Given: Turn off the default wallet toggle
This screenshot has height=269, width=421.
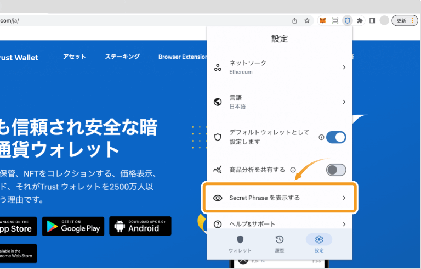Looking at the screenshot, I should (x=336, y=137).
